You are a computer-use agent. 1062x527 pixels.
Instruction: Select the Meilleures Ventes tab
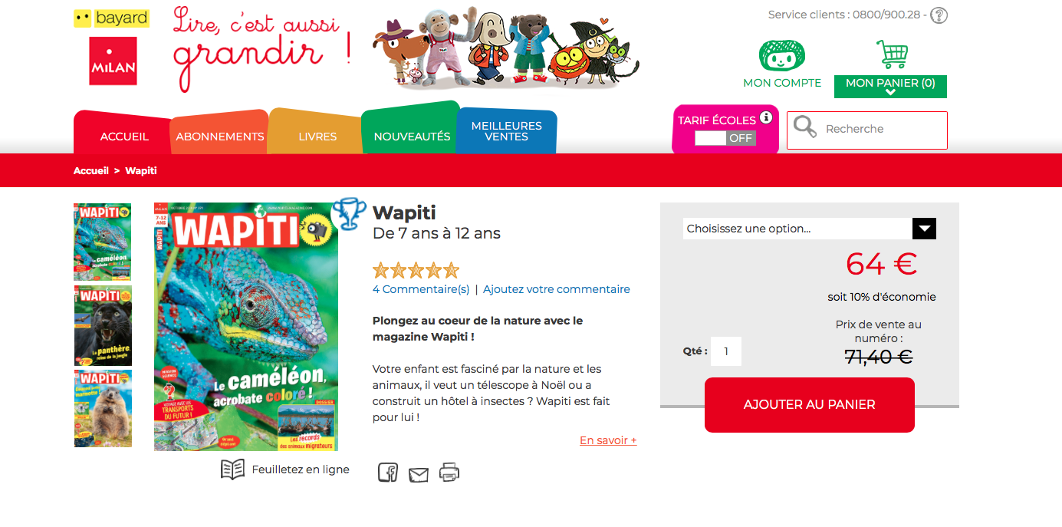(506, 131)
